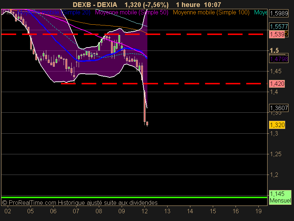Click the DEXB - DEXIA chart title
The height and width of the screenshot is (221, 294).
point(95,5)
